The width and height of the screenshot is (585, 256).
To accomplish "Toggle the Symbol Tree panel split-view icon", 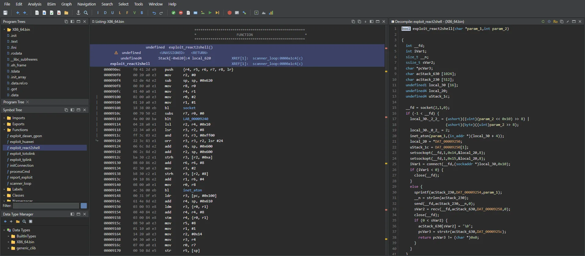I will click(72, 110).
